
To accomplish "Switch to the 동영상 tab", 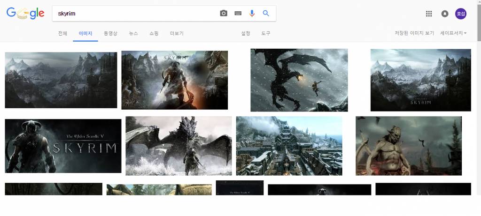I will click(x=110, y=33).
